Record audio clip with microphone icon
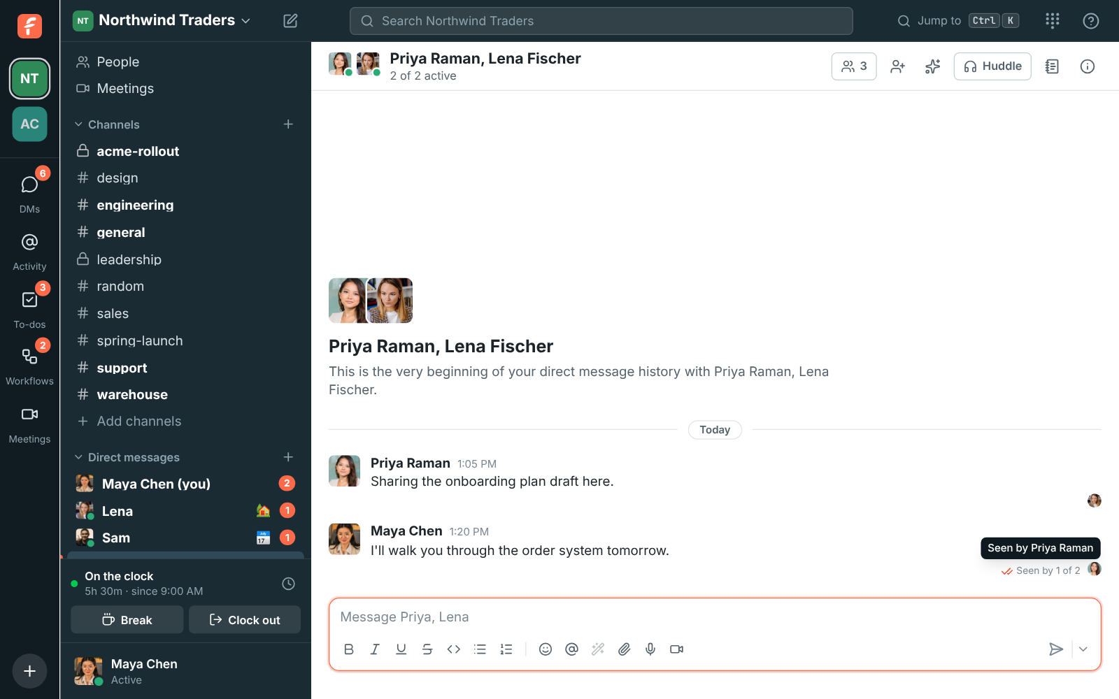Viewport: 1119px width, 699px height. click(650, 649)
